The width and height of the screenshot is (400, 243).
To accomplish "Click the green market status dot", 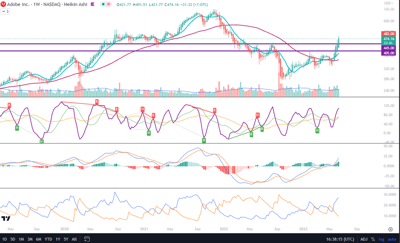I will coord(103,4).
